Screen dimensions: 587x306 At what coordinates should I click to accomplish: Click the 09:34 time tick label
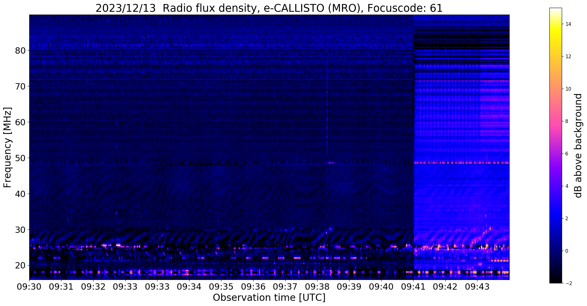tap(189, 287)
